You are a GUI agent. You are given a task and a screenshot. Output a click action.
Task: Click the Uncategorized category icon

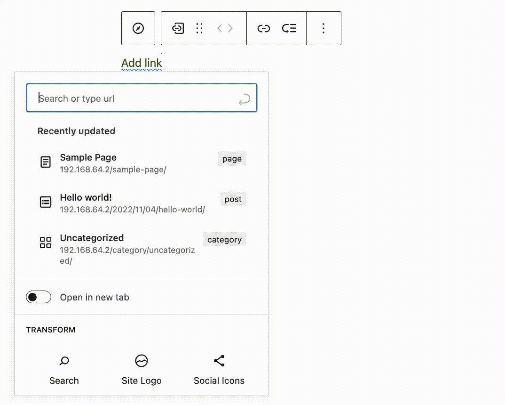pos(45,243)
